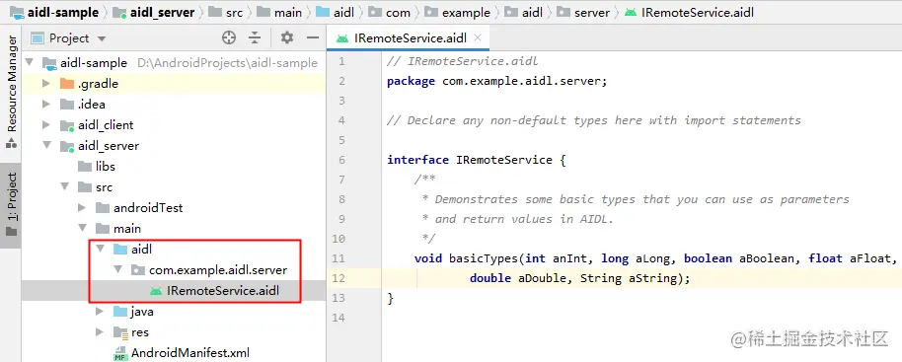Select the libs folder in tree
Screen dimensions: 902x362
pyautogui.click(x=106, y=166)
